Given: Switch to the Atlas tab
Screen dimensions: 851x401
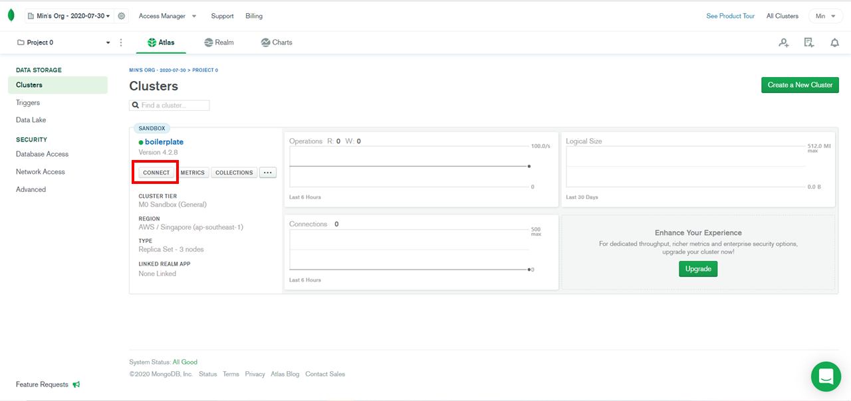Looking at the screenshot, I should point(161,42).
